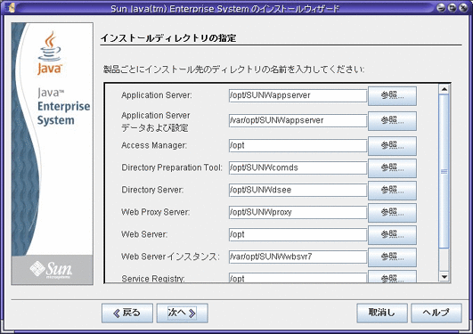Click the window menu icon in title bar
The image size is (473, 334).
click(x=10, y=7)
